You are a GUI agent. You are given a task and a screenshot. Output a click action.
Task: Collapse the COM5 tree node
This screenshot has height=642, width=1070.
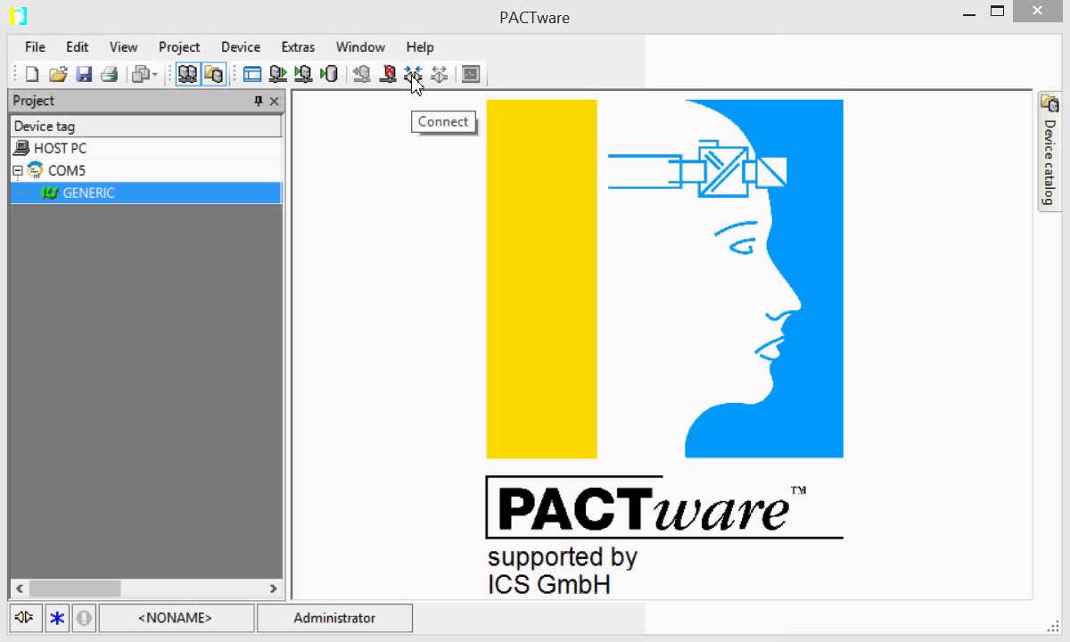[x=17, y=170]
